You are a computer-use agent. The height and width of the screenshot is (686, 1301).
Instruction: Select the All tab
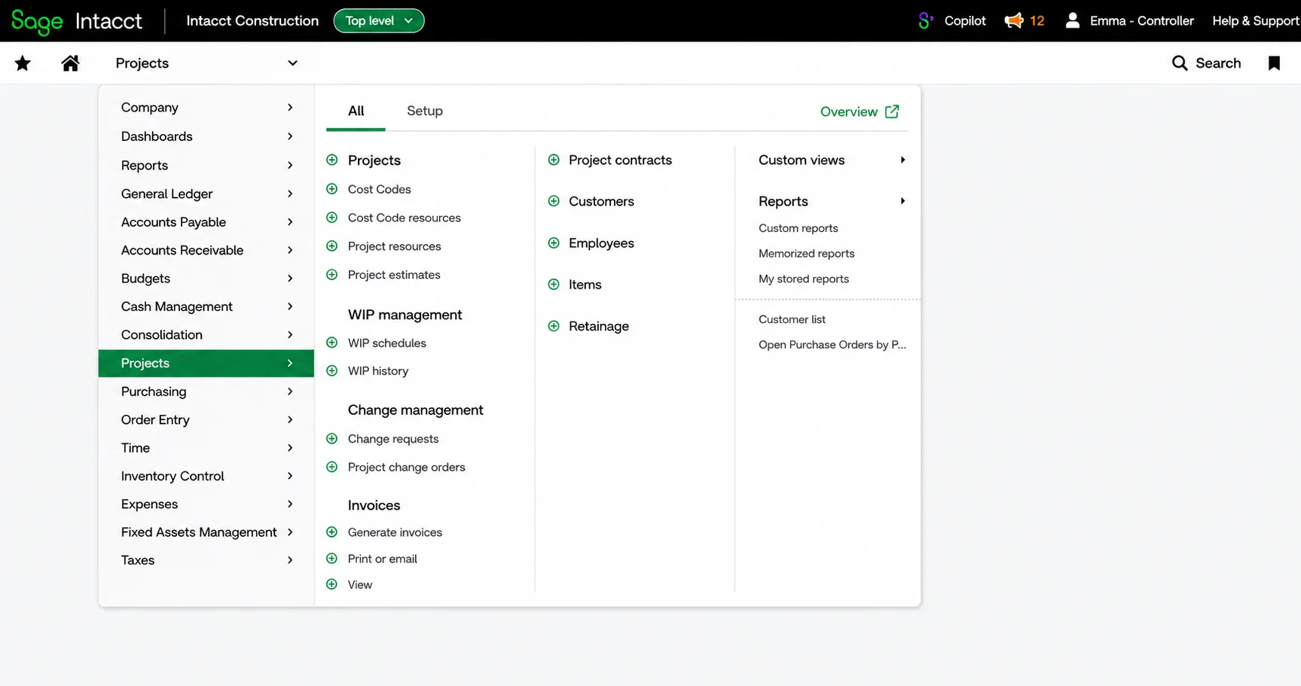coord(356,111)
